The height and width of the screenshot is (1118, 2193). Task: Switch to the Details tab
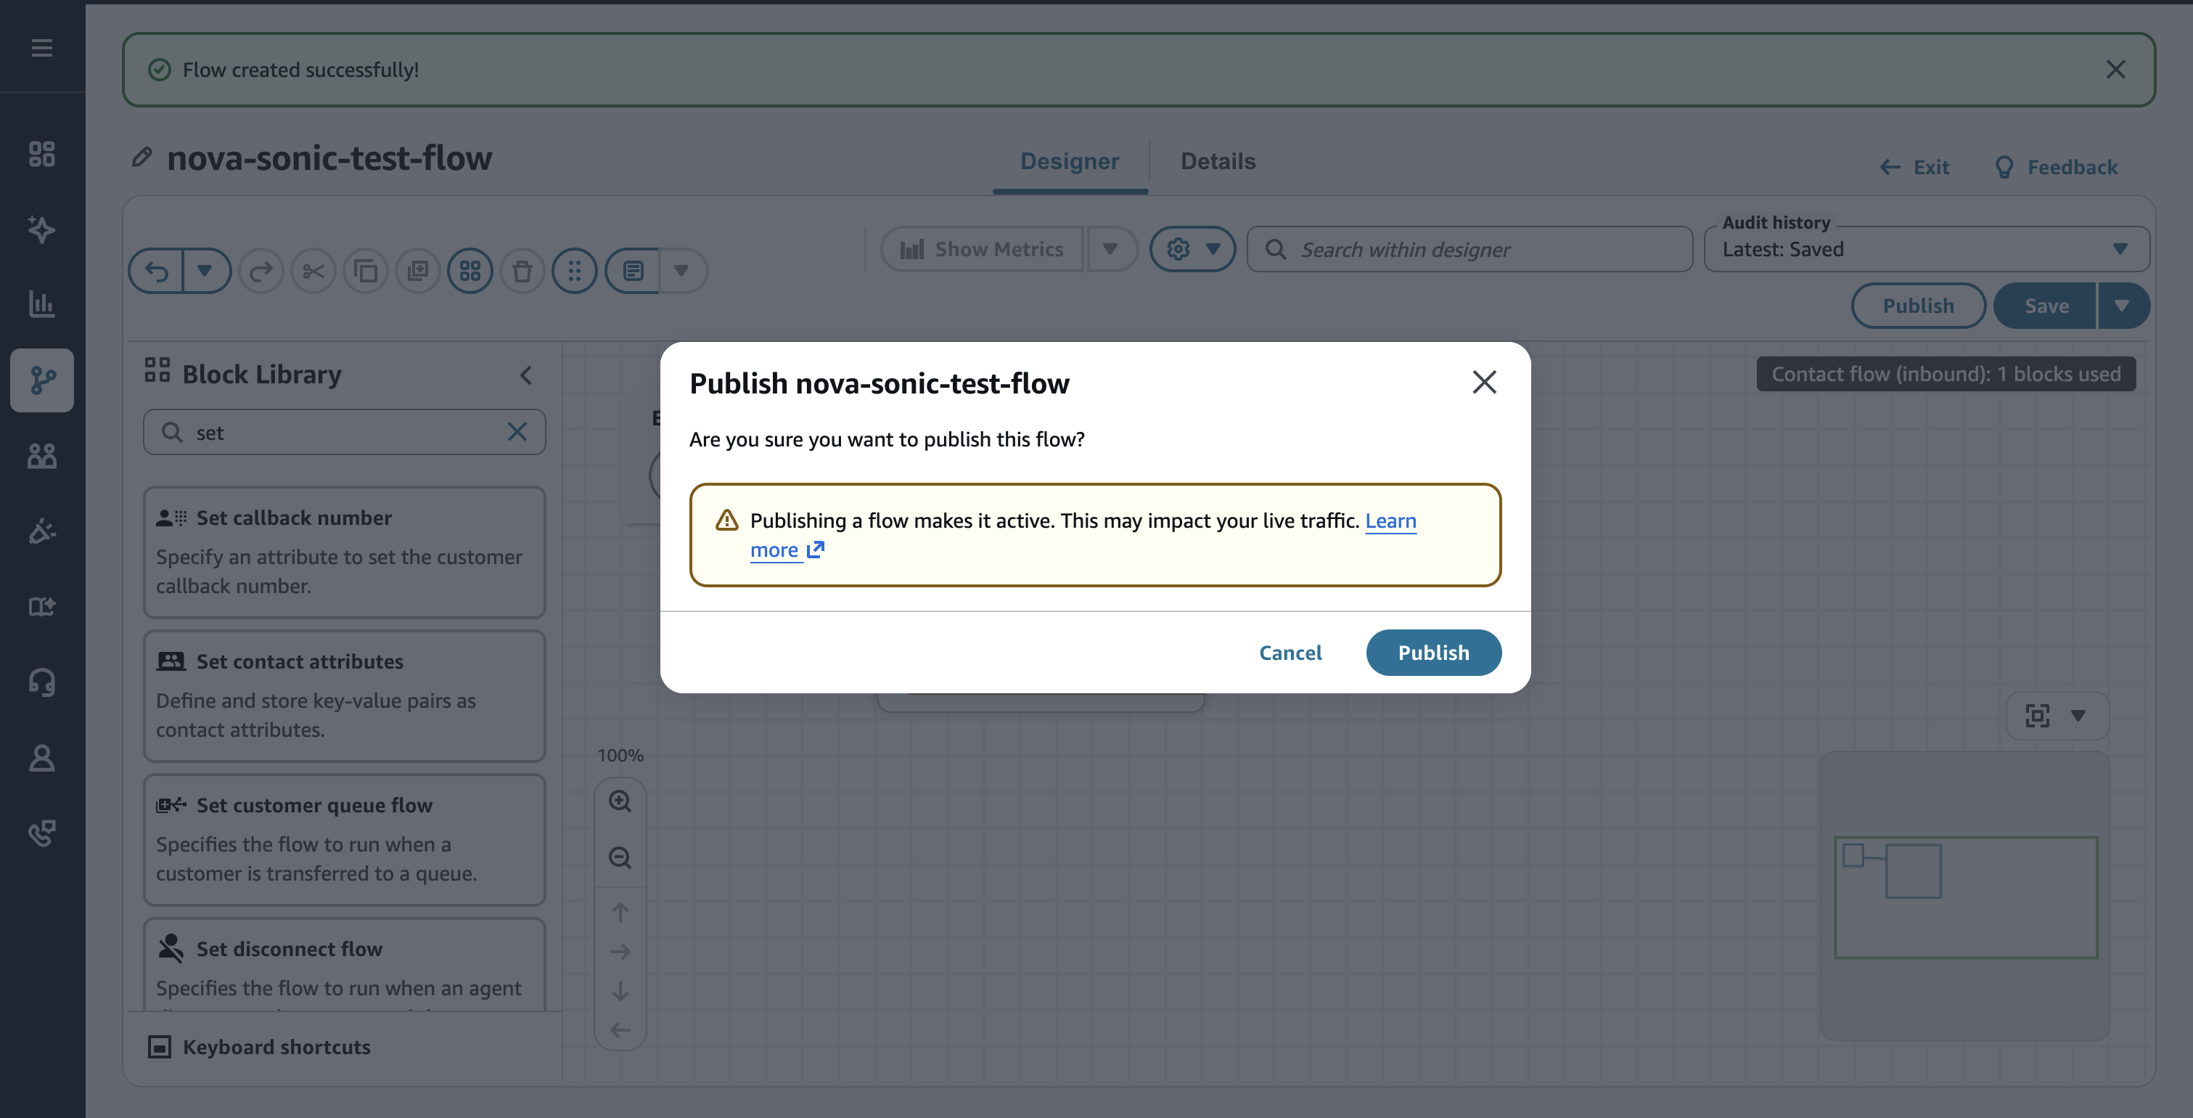click(1218, 162)
